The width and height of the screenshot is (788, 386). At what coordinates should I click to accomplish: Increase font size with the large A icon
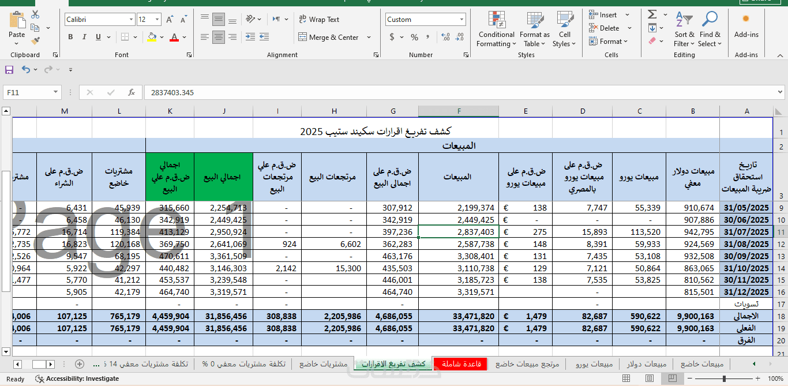[x=171, y=20]
